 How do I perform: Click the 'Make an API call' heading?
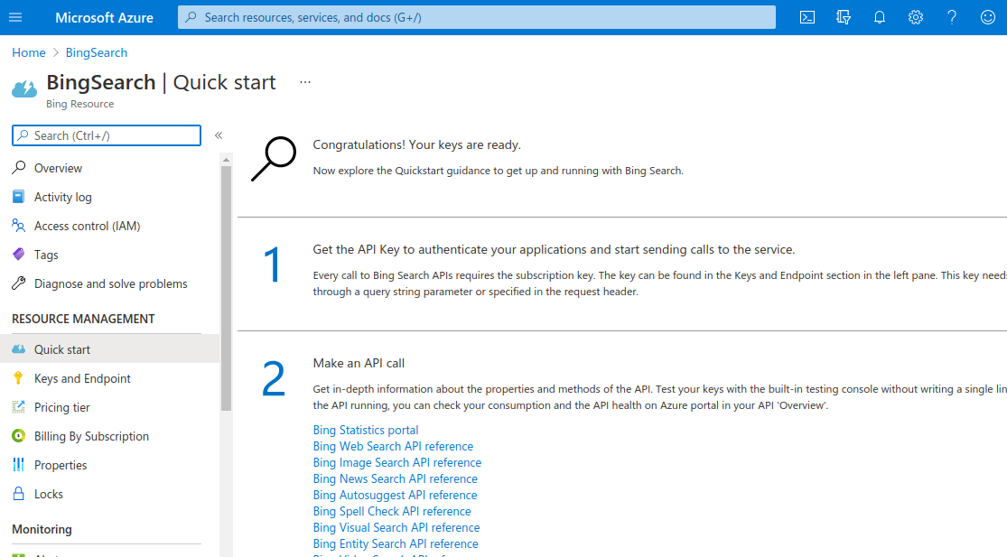click(359, 363)
